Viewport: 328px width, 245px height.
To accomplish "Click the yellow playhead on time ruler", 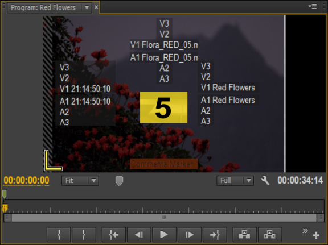I will tap(5, 208).
